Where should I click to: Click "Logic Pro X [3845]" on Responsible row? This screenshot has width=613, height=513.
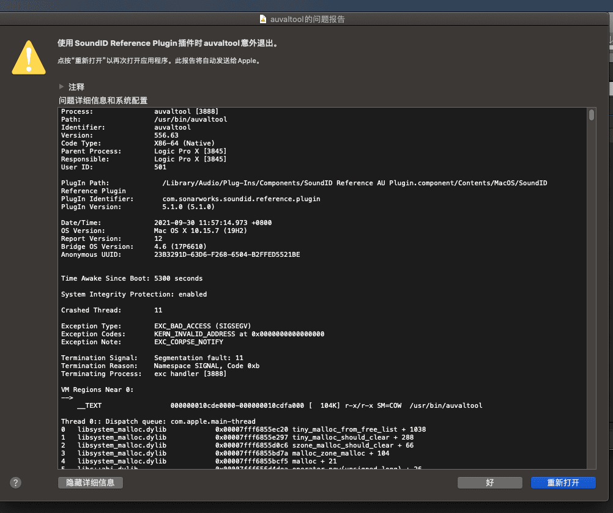190,159
